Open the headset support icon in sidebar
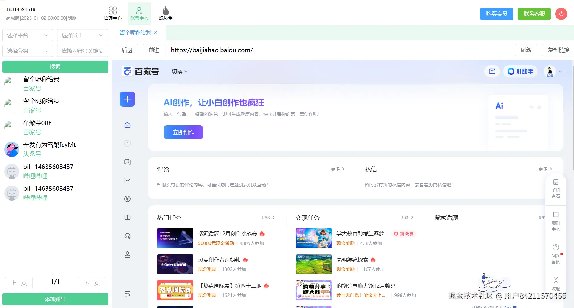This screenshot has width=574, height=308. click(128, 236)
